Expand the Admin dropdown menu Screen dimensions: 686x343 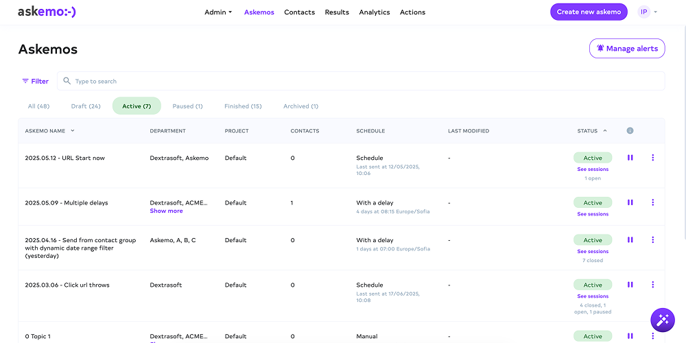click(x=218, y=12)
